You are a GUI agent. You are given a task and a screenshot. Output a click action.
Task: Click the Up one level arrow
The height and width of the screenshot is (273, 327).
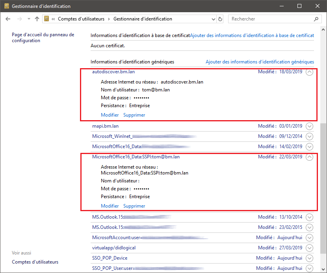click(37, 19)
